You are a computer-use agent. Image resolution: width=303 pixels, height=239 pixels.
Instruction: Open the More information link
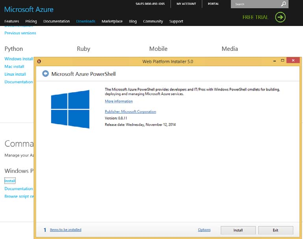point(119,101)
